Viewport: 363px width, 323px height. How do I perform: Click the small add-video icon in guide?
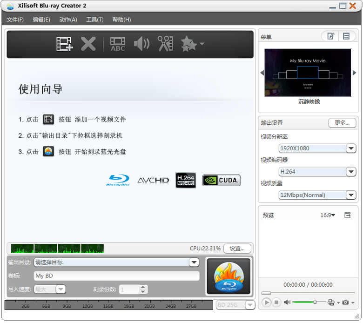[x=48, y=120]
